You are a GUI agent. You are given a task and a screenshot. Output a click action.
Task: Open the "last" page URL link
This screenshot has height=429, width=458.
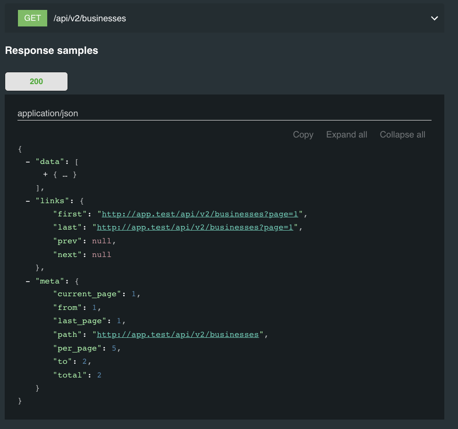point(195,227)
